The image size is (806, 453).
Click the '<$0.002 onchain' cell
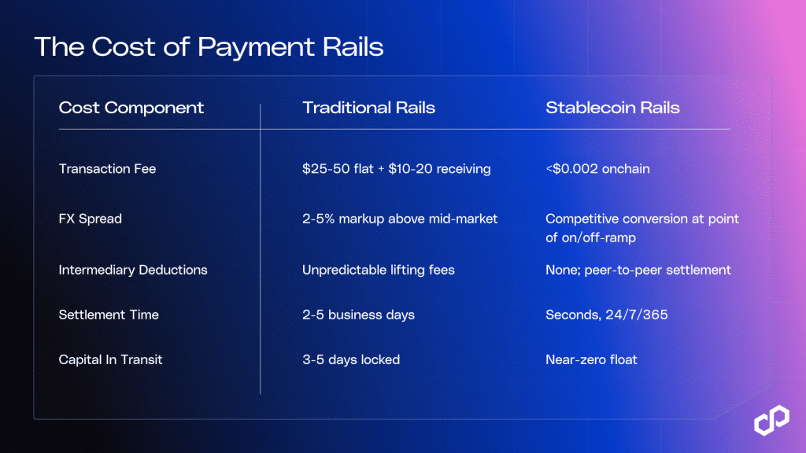click(597, 168)
